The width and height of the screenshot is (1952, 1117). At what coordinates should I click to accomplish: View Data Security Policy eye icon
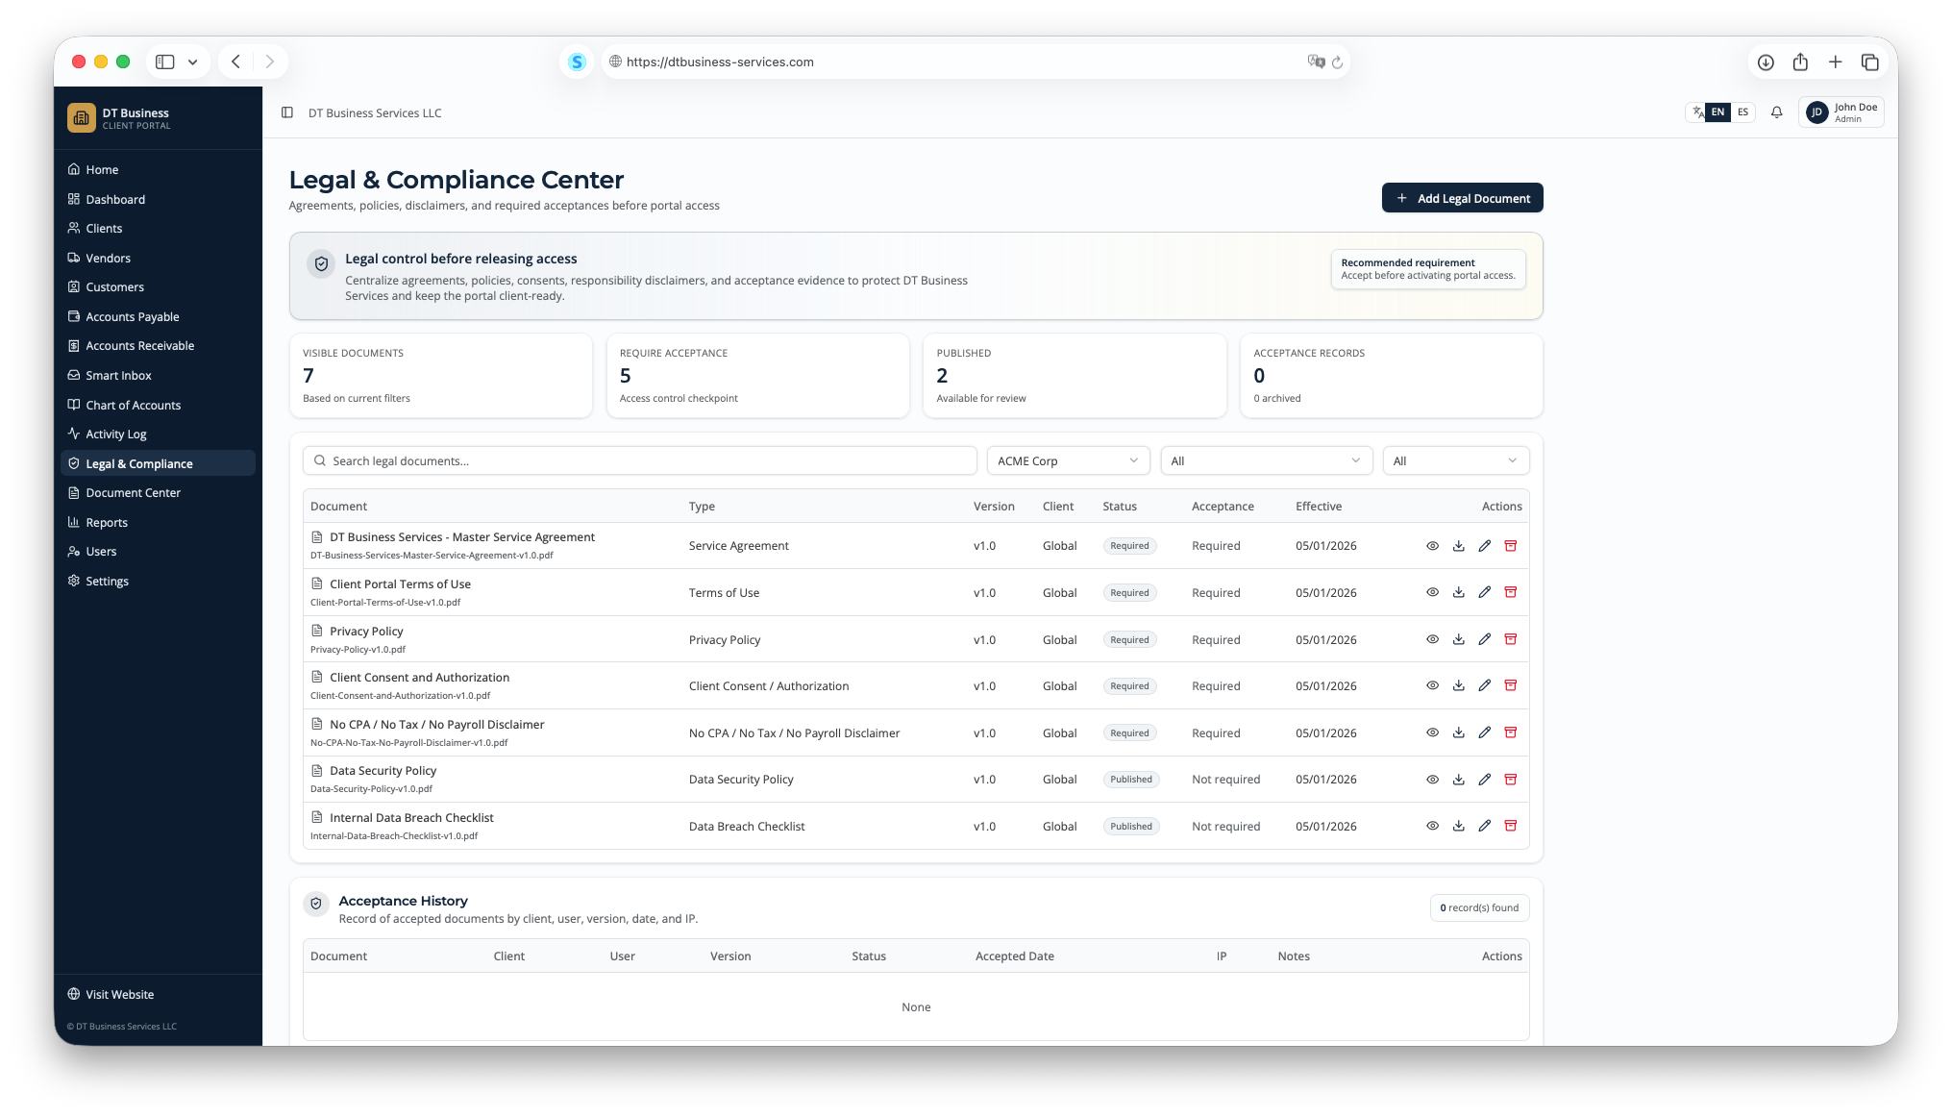pyautogui.click(x=1432, y=780)
